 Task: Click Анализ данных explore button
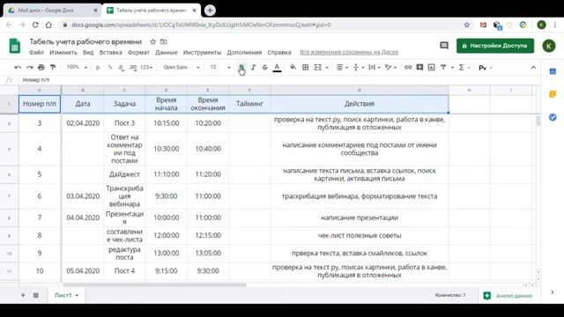coord(508,296)
